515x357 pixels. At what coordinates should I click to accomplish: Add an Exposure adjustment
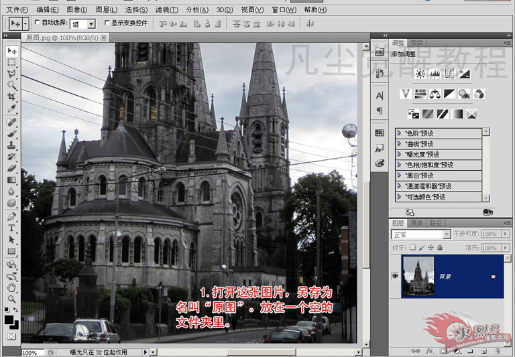pyautogui.click(x=464, y=74)
